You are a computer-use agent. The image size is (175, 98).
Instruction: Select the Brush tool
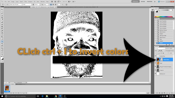coord(2,24)
